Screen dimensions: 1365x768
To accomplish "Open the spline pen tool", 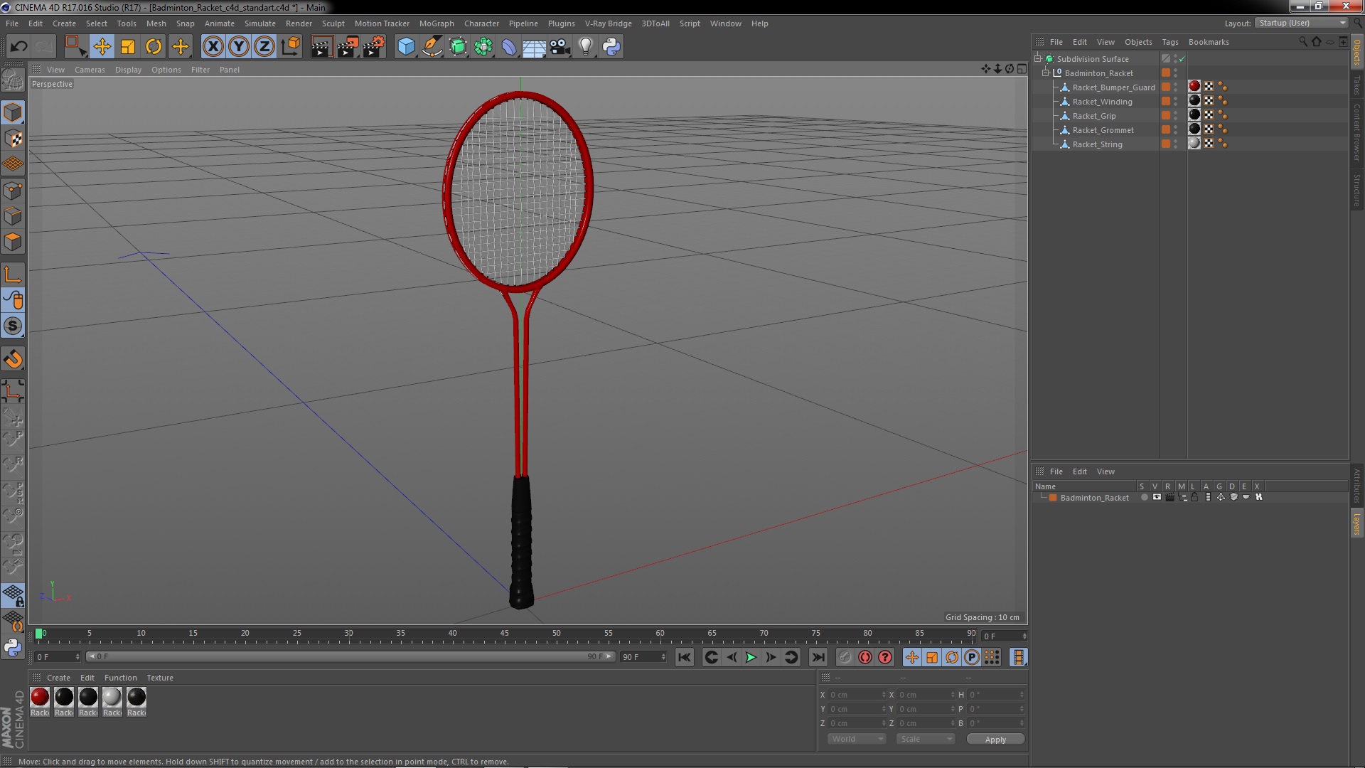I will (432, 47).
